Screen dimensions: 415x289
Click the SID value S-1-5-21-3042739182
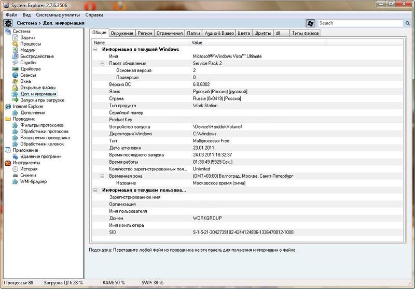coord(243,233)
